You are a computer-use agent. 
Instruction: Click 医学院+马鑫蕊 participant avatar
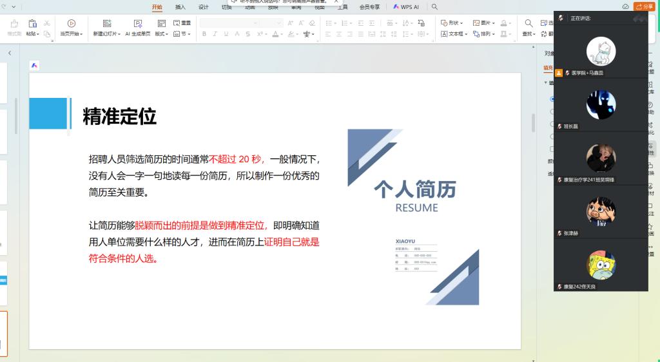click(x=601, y=52)
